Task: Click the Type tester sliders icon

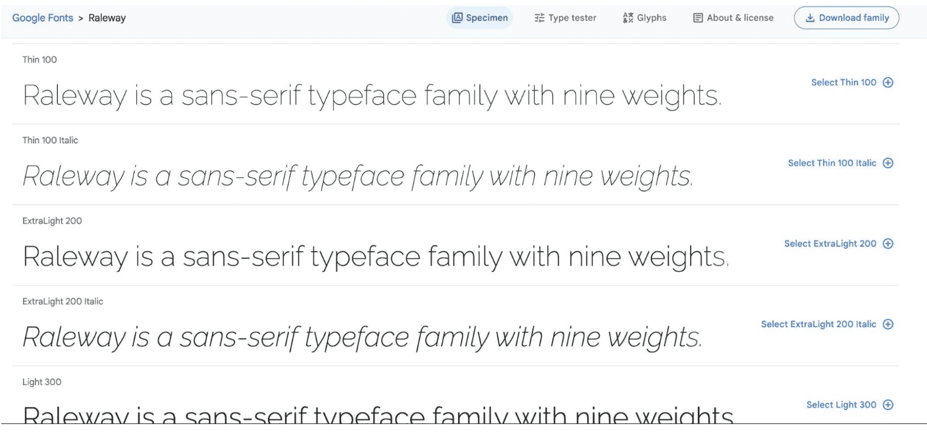Action: click(x=539, y=18)
